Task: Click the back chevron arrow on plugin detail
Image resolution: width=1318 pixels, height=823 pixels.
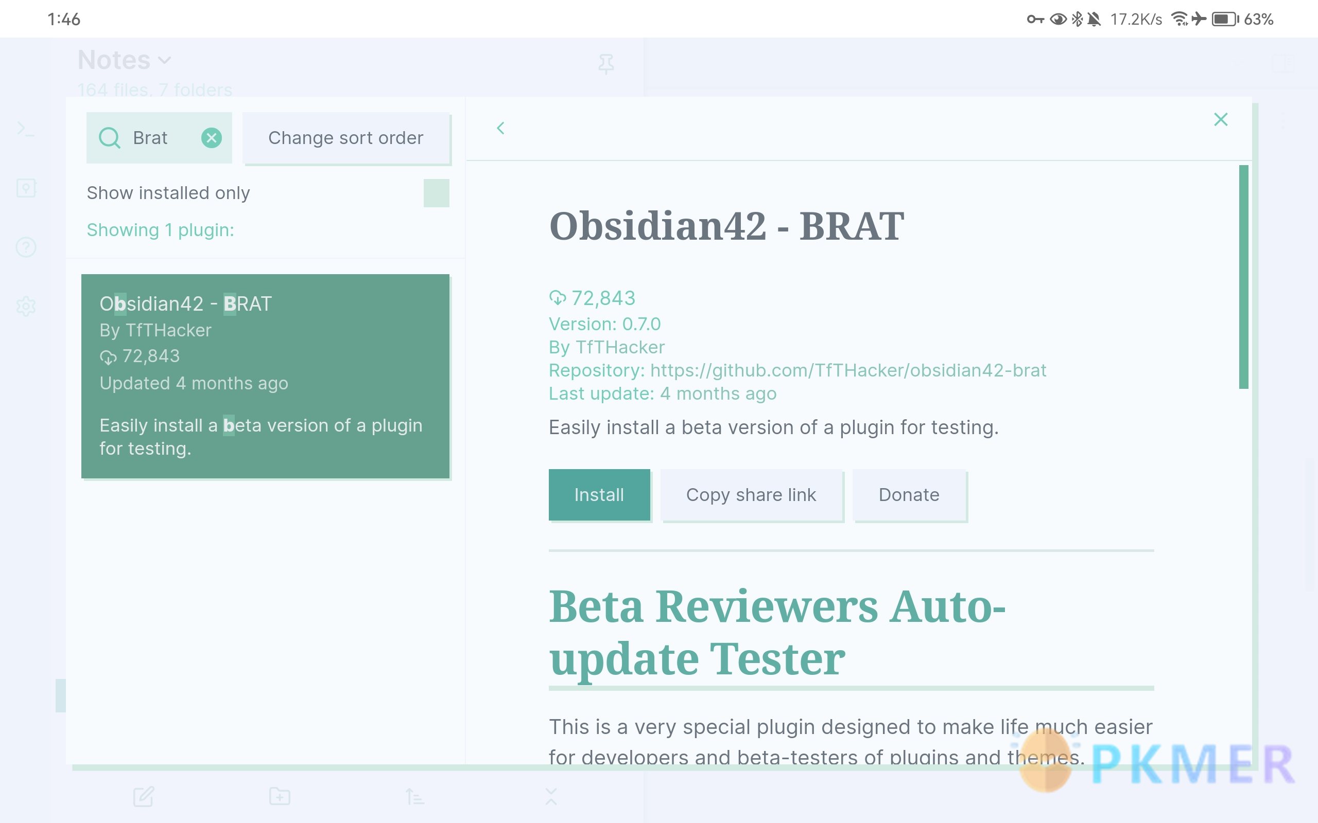Action: (x=500, y=128)
